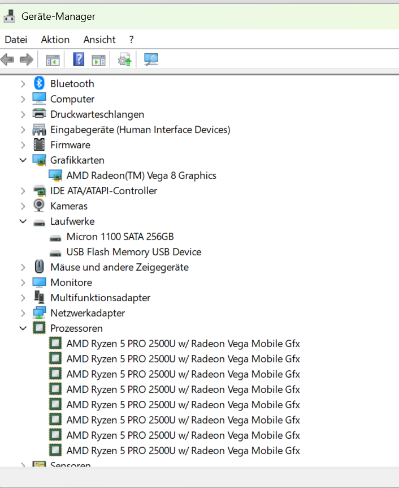399x488 pixels.
Task: Click the IDE ATA/ATAPI-Controller icon
Action: coord(40,190)
